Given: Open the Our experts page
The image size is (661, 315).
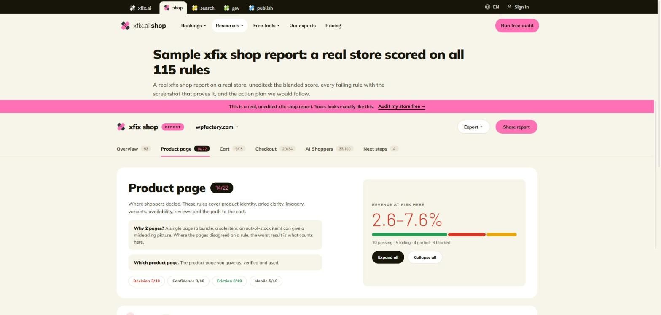Looking at the screenshot, I should click(302, 26).
